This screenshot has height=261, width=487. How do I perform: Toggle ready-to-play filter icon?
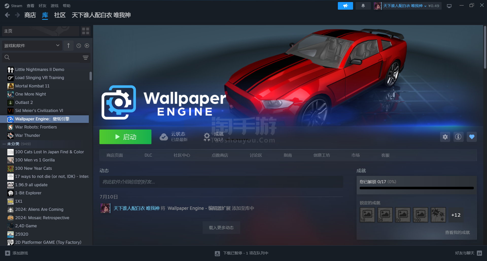click(87, 46)
